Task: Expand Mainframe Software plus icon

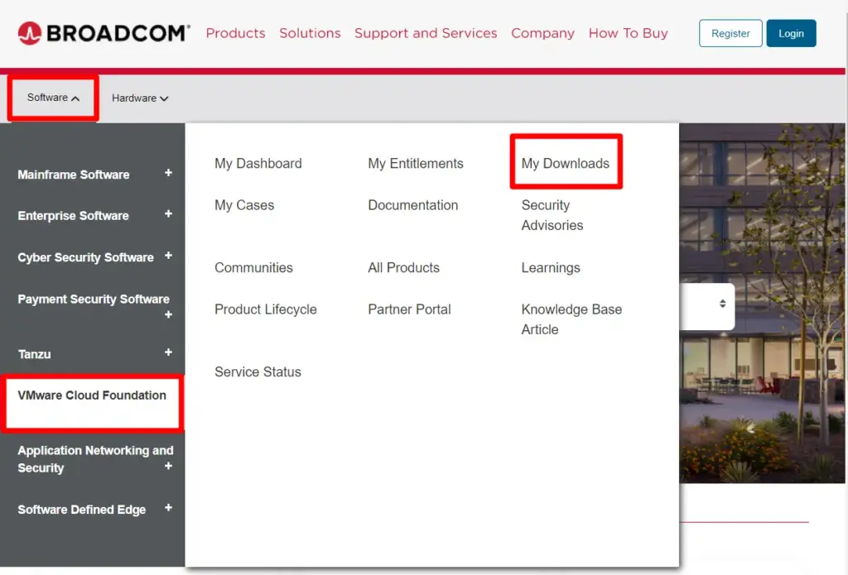Action: tap(168, 173)
